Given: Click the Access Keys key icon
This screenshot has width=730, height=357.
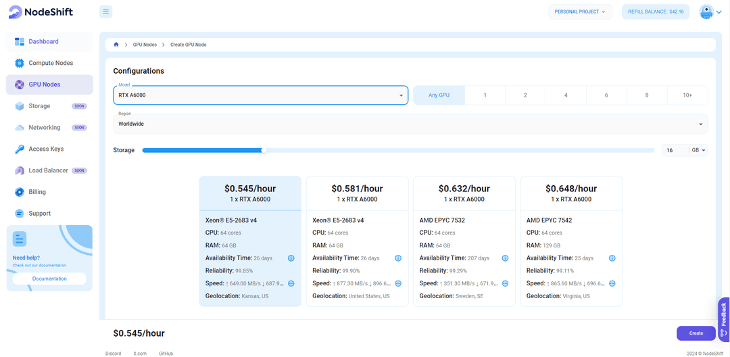Looking at the screenshot, I should 19,149.
